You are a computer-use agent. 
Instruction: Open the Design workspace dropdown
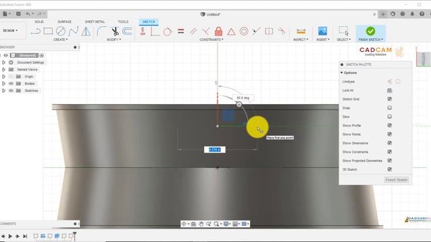tap(11, 30)
